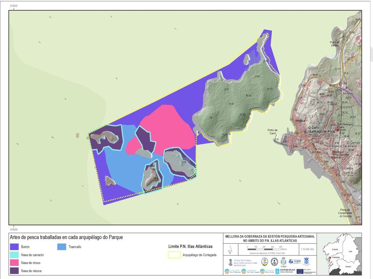Click the Xunta de Galicia blue emblem
This screenshot has height=279, width=373.
pyautogui.click(x=277, y=271)
